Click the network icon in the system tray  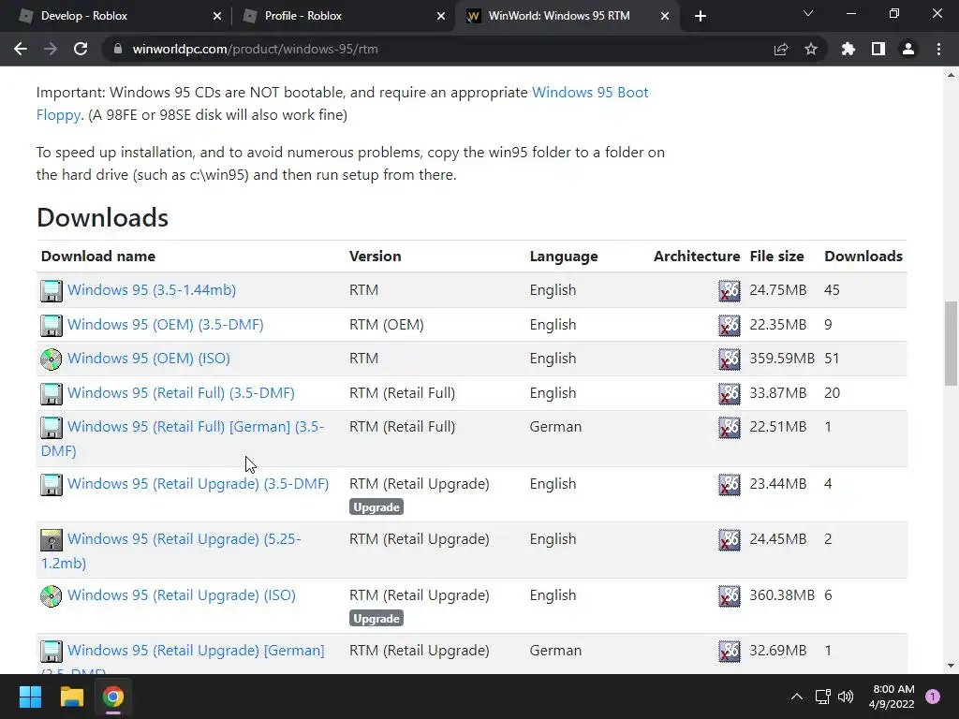(x=822, y=697)
